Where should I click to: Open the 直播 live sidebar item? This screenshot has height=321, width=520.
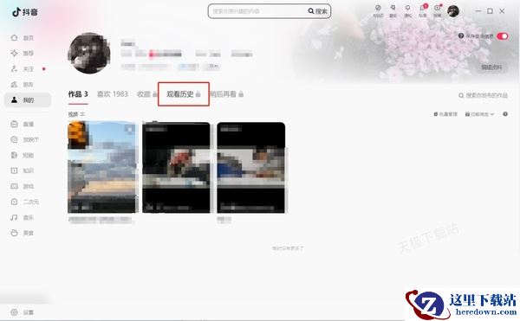coord(23,124)
